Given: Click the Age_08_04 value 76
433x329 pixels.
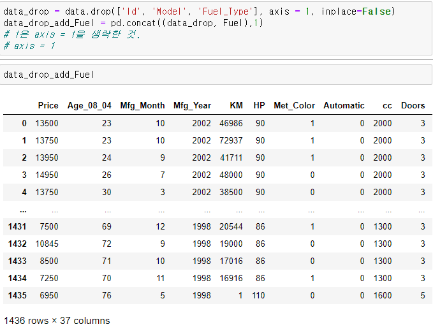Looking at the screenshot, I should click(106, 295).
